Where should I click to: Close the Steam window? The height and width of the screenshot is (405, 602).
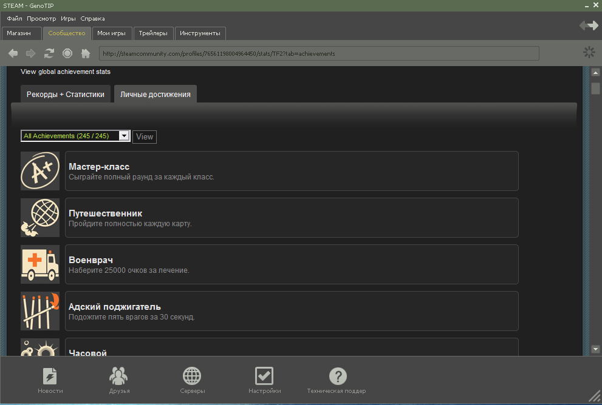tap(596, 5)
